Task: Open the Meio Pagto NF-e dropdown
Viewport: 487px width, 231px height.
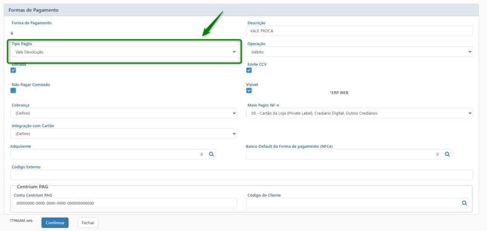Action: [359, 113]
